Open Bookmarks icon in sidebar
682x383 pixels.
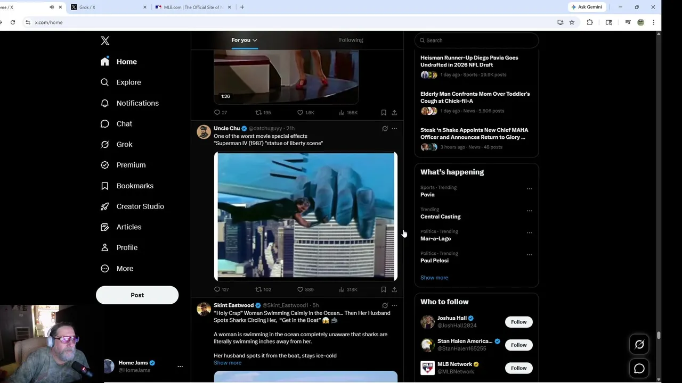pyautogui.click(x=105, y=186)
